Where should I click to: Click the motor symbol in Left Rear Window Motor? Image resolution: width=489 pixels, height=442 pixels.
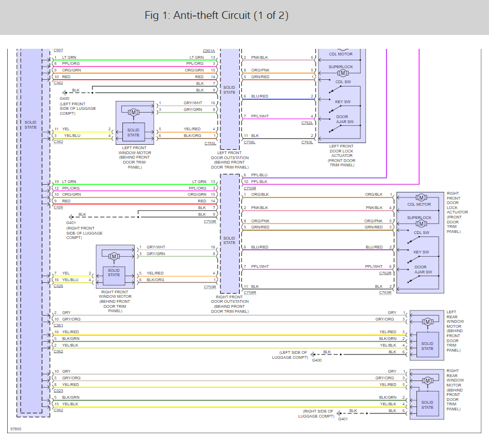(x=428, y=322)
